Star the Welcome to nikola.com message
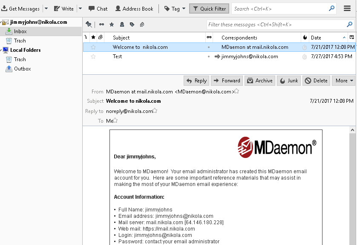 pyautogui.click(x=93, y=47)
